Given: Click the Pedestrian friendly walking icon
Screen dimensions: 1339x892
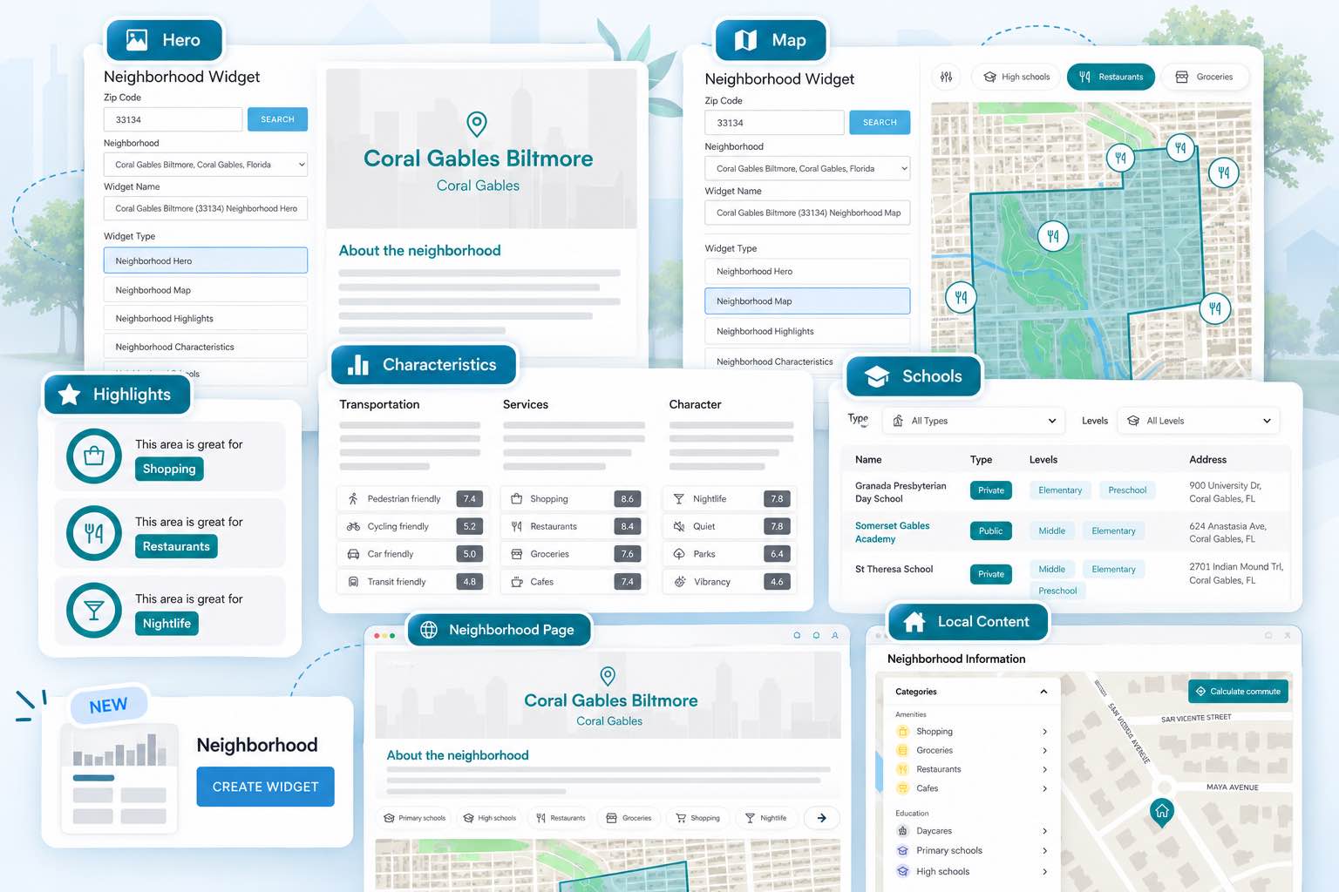Looking at the screenshot, I should [353, 499].
